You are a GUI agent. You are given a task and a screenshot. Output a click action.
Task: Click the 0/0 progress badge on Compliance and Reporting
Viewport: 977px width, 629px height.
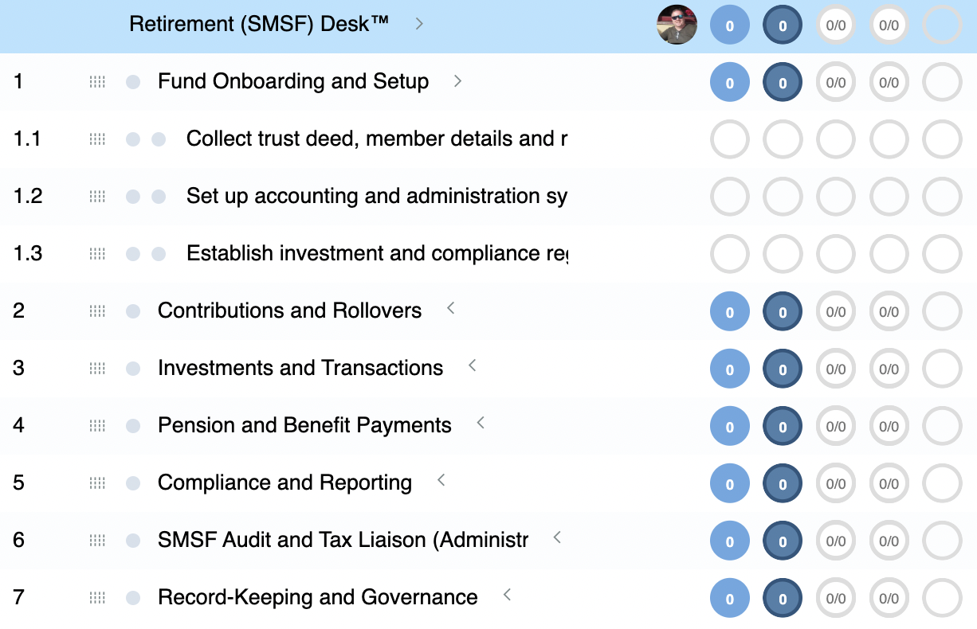pyautogui.click(x=835, y=482)
